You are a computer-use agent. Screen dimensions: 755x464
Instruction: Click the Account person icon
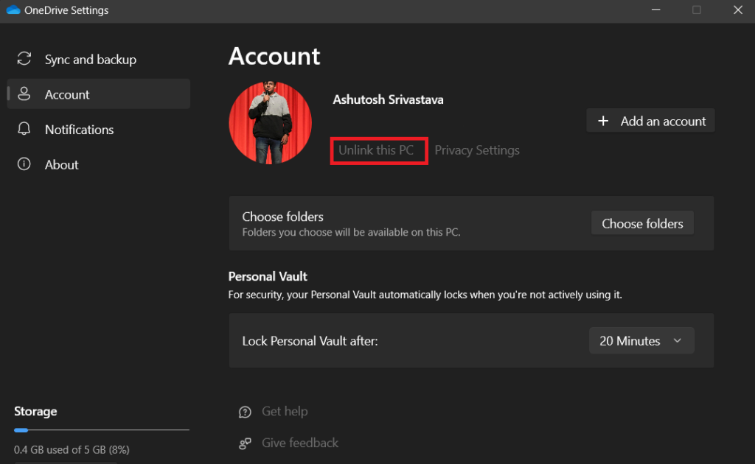[x=24, y=94]
